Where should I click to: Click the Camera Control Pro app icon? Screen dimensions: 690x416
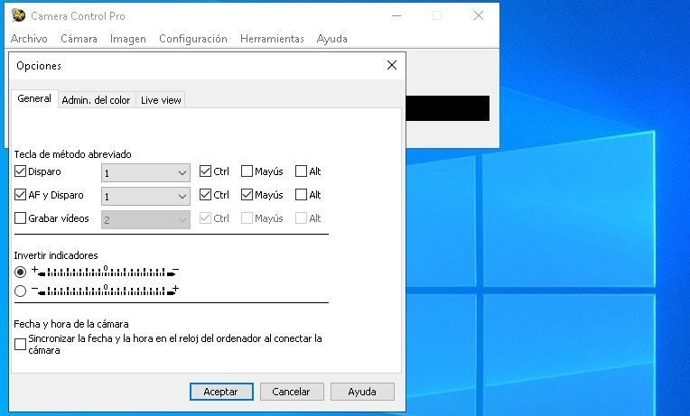pos(18,15)
